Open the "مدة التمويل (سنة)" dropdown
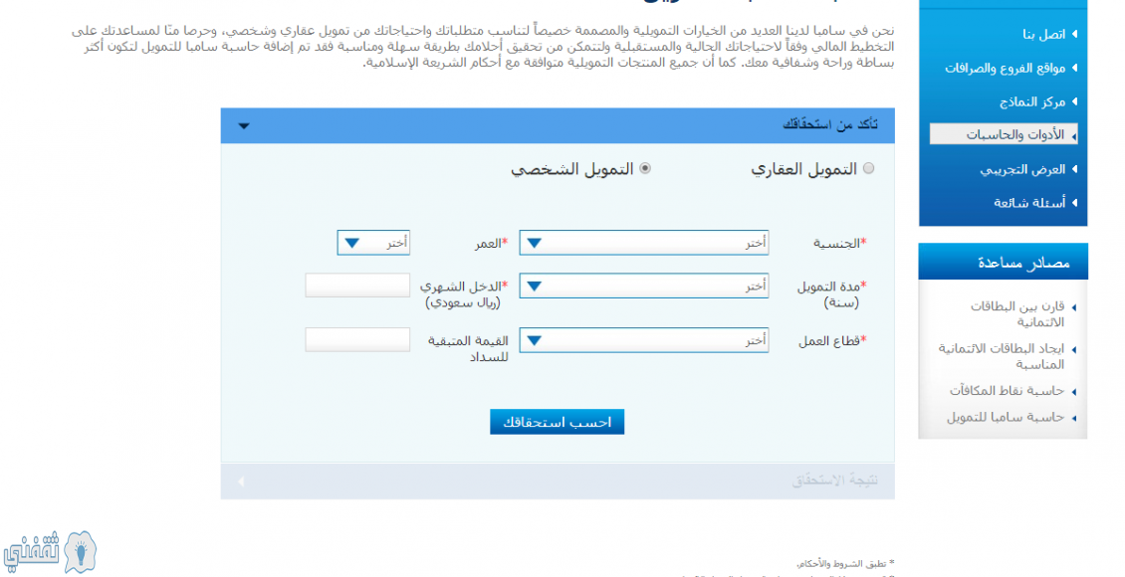This screenshot has width=1125, height=577. (x=643, y=286)
